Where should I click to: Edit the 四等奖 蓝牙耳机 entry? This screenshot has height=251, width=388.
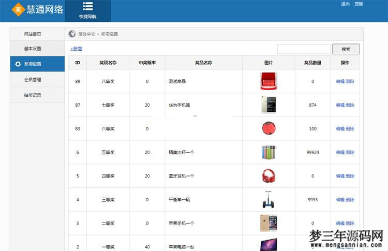coord(340,176)
